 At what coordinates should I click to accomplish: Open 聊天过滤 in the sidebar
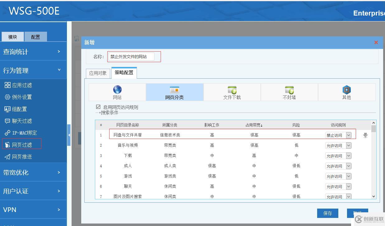(x=20, y=121)
